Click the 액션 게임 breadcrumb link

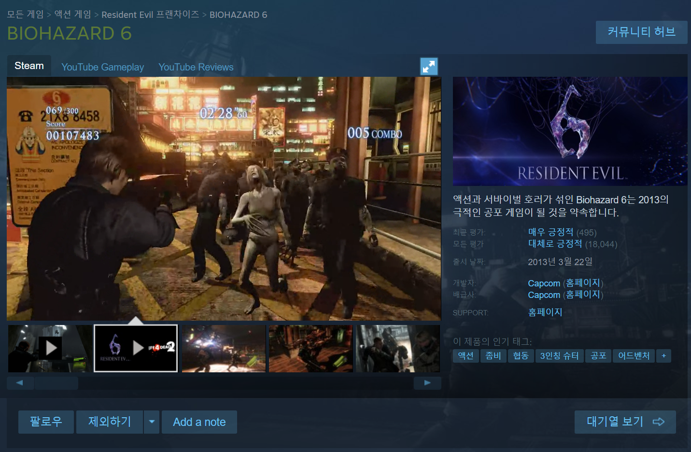[x=72, y=14]
